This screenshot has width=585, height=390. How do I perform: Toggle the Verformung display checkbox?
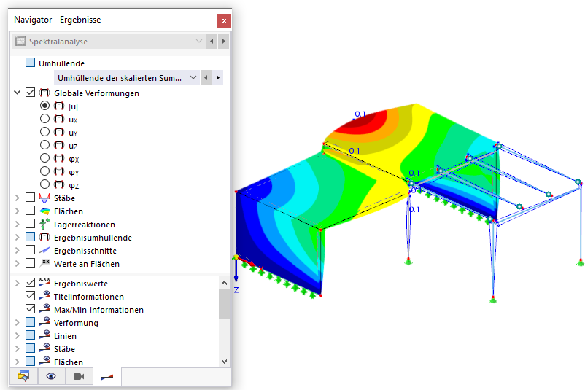30,321
